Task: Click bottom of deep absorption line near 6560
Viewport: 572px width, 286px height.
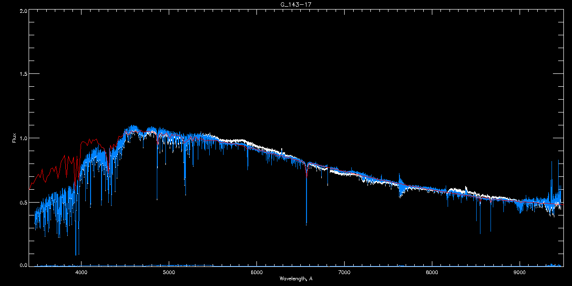Action: 306,224
